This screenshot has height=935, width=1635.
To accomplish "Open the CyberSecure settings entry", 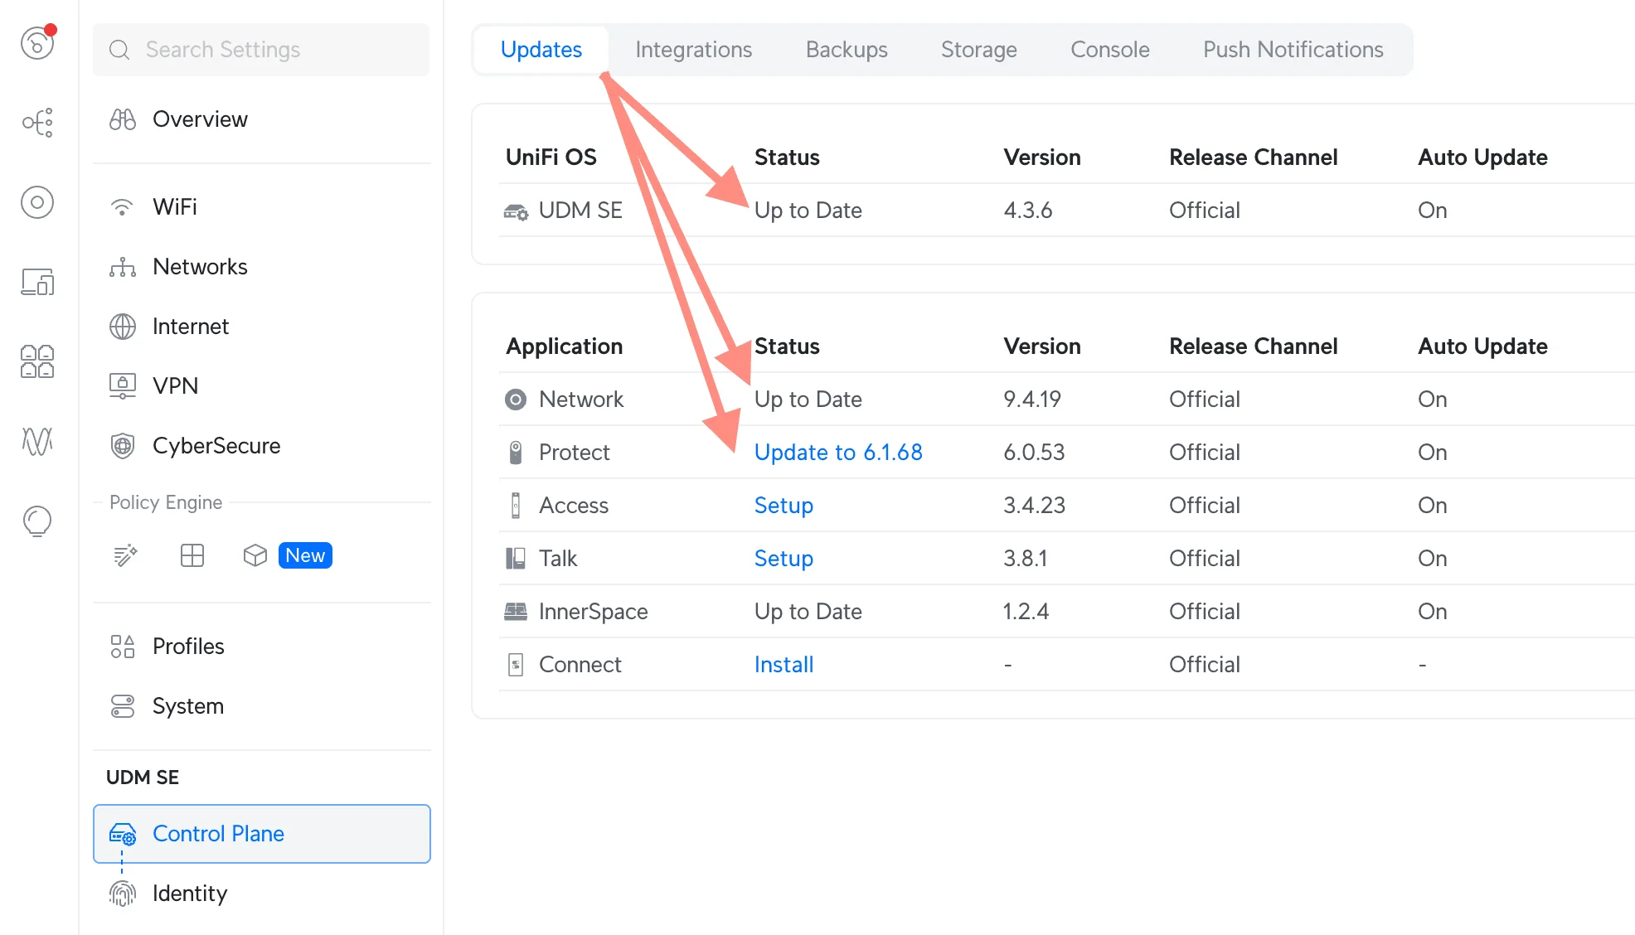I will pos(216,445).
